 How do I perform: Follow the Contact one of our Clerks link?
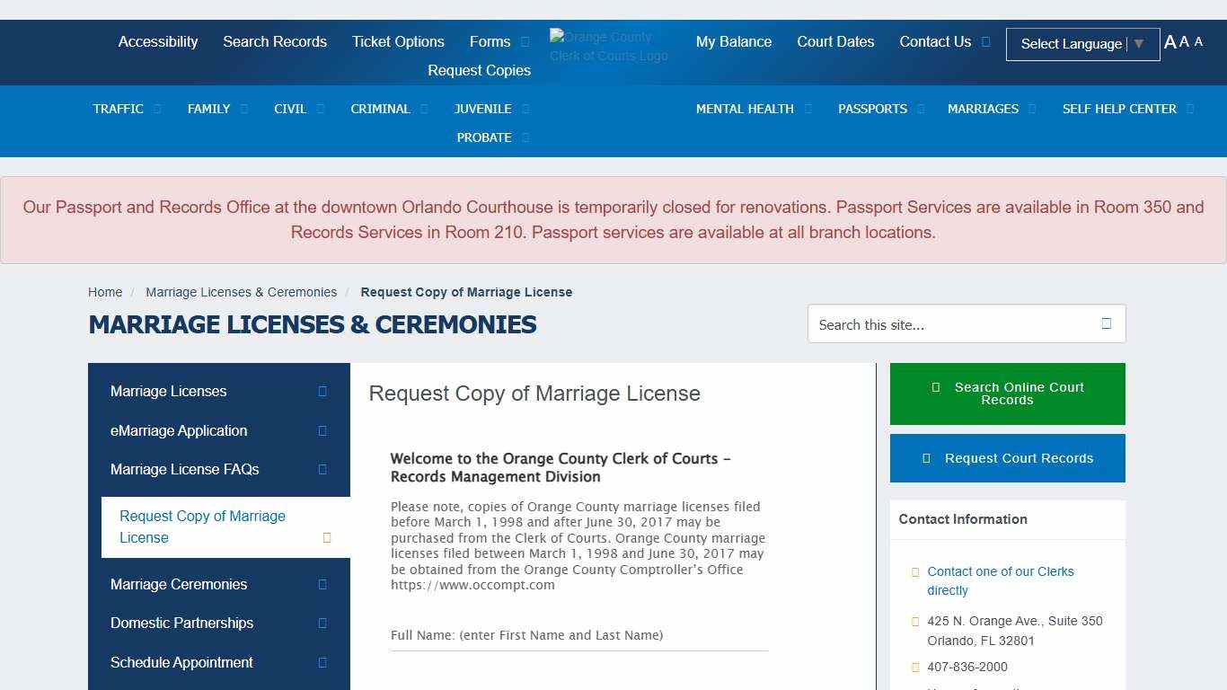coord(1000,581)
